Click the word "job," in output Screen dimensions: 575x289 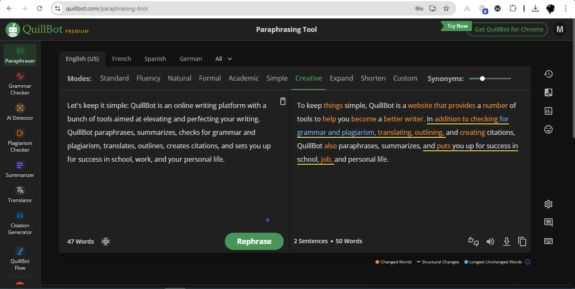pyautogui.click(x=327, y=159)
